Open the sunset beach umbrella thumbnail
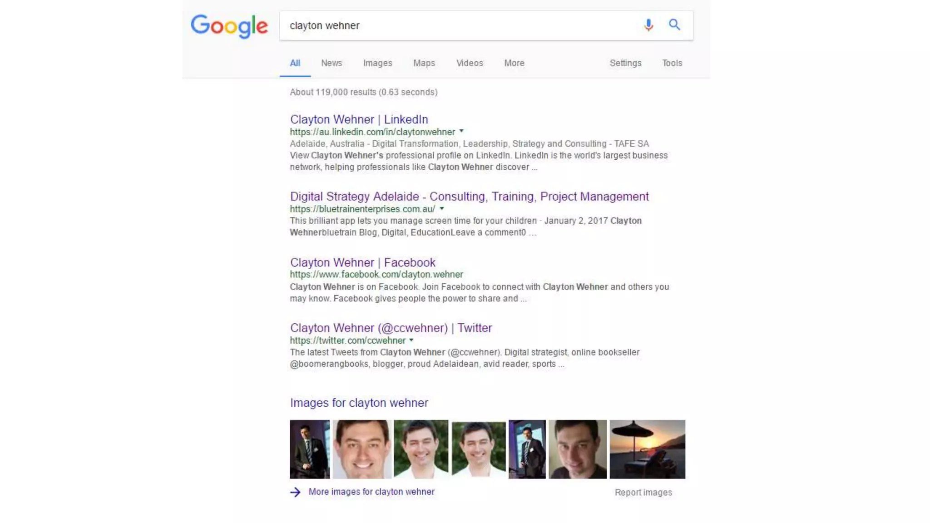 click(x=647, y=449)
